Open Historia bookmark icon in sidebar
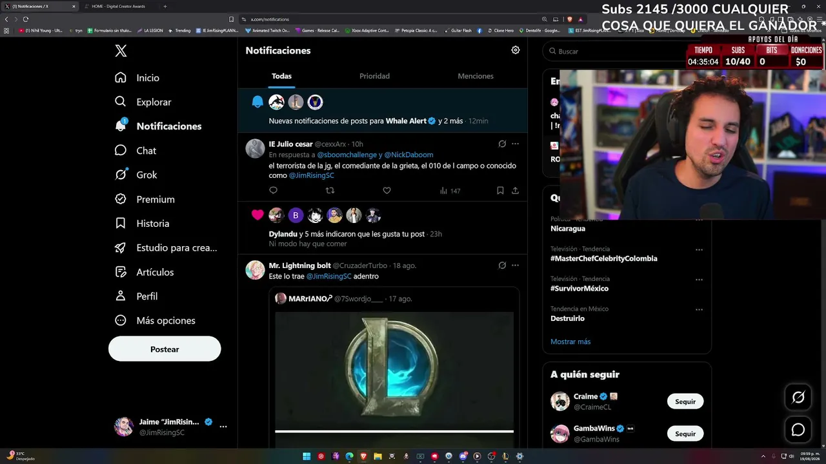The image size is (826, 464). coord(121,223)
